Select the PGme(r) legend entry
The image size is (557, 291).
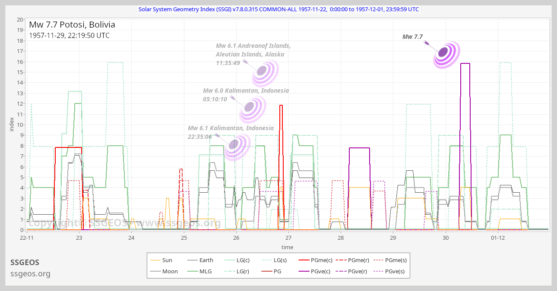pos(353,260)
